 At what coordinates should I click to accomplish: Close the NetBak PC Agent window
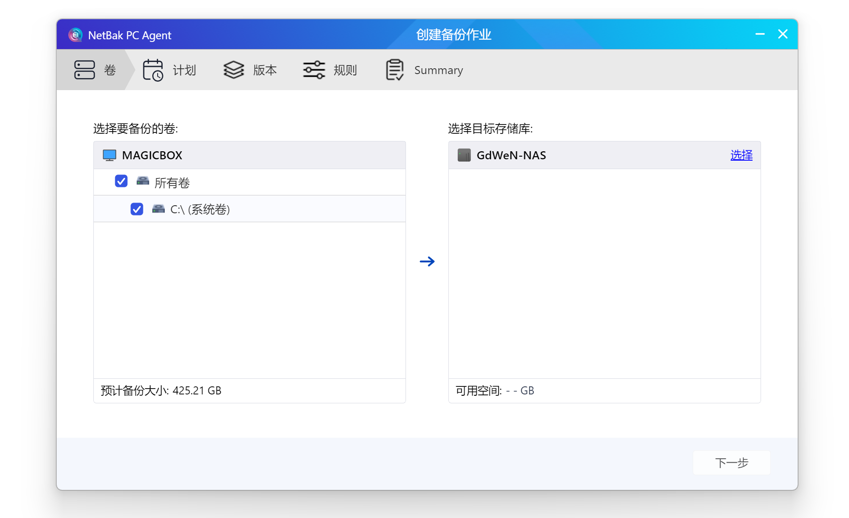(x=783, y=34)
